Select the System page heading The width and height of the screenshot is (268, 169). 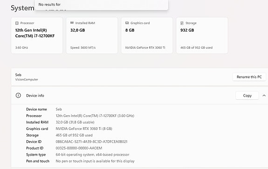point(22,8)
